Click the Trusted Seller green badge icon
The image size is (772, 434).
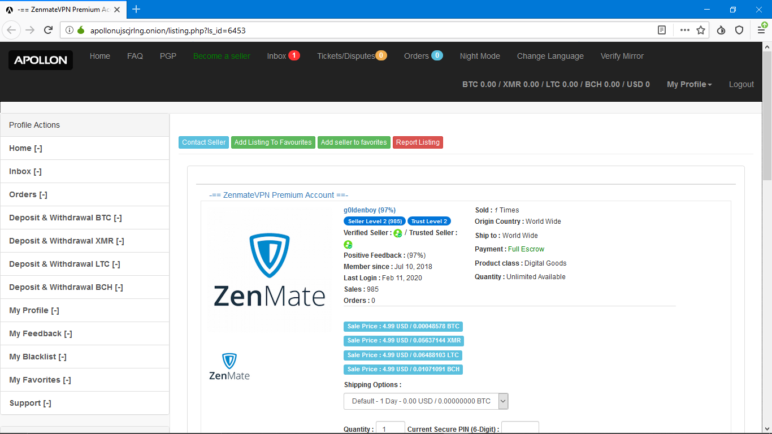point(348,244)
